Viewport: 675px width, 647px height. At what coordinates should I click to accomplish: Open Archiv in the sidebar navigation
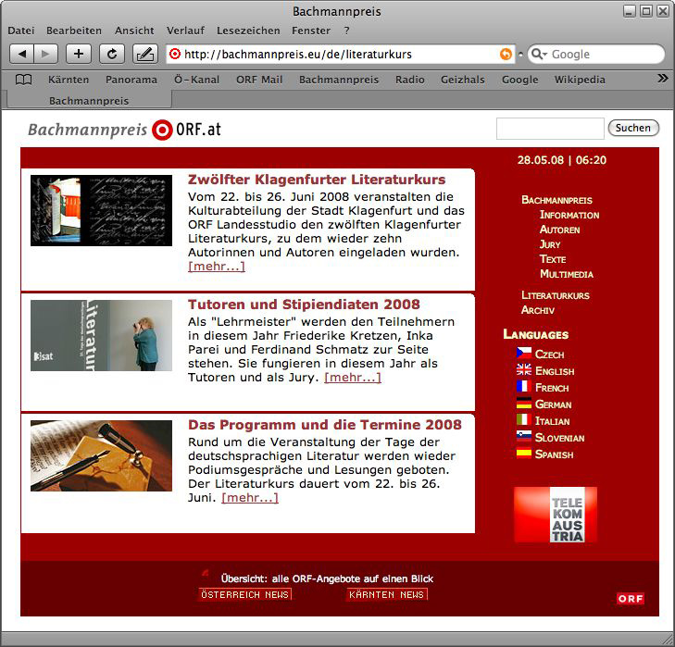tap(538, 310)
